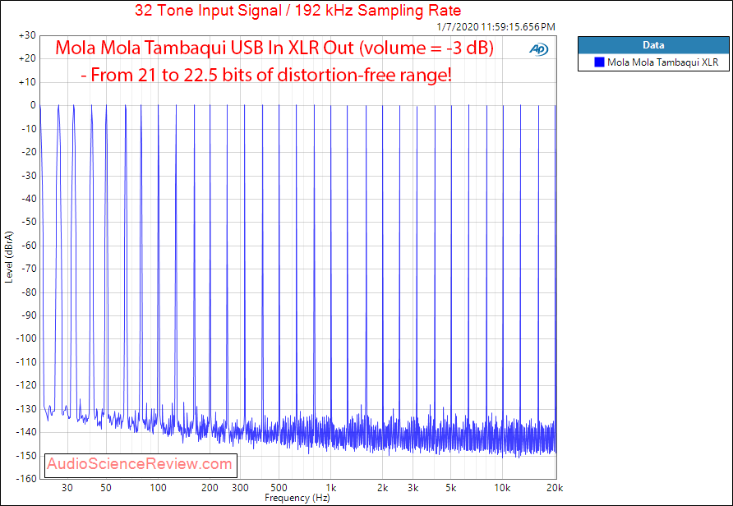Click the 100 Hz tick label

(158, 488)
